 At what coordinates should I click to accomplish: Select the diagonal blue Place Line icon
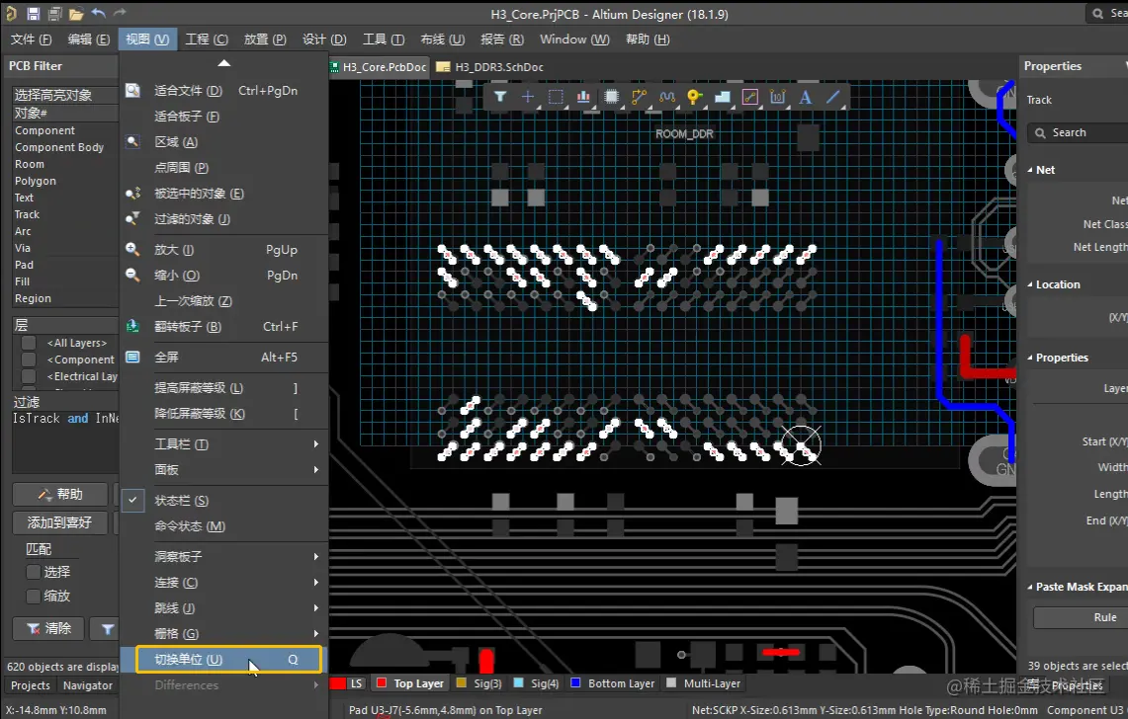pos(833,97)
